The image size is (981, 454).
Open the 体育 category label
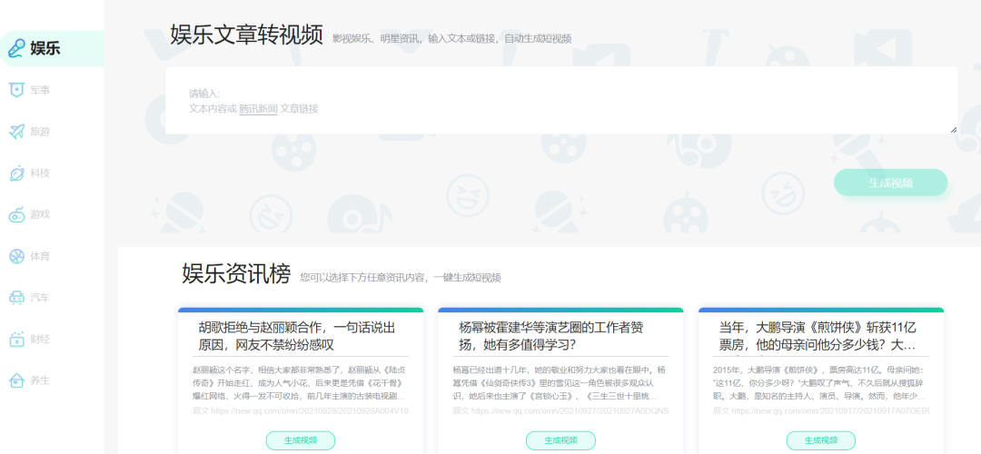tap(40, 257)
